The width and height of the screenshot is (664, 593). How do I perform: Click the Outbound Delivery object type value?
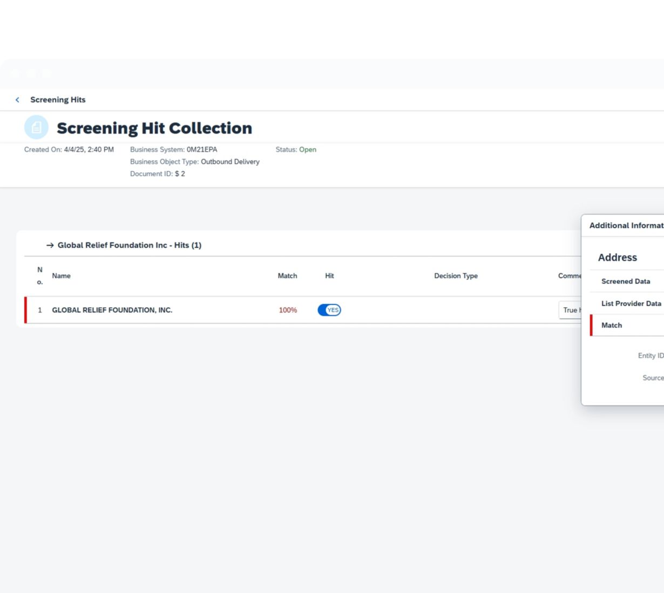(x=230, y=162)
